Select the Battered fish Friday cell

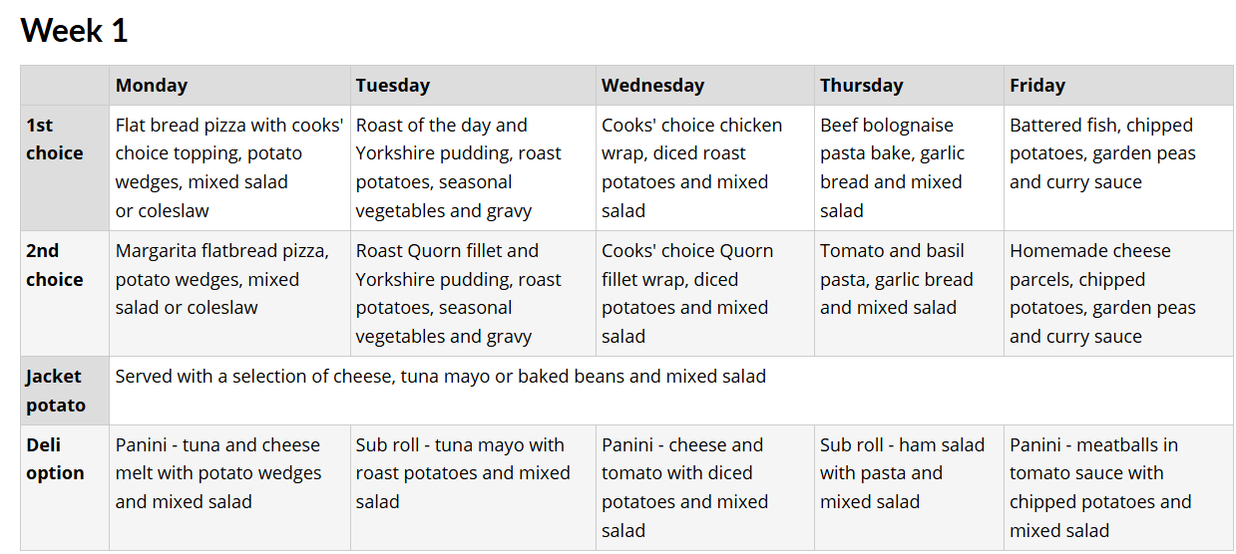(1118, 168)
